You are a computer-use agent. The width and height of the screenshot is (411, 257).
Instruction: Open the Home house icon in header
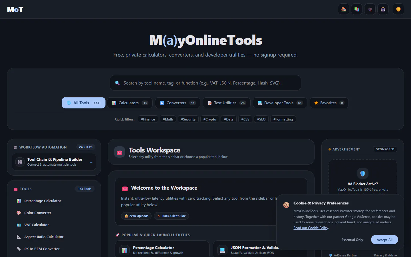[344, 9]
